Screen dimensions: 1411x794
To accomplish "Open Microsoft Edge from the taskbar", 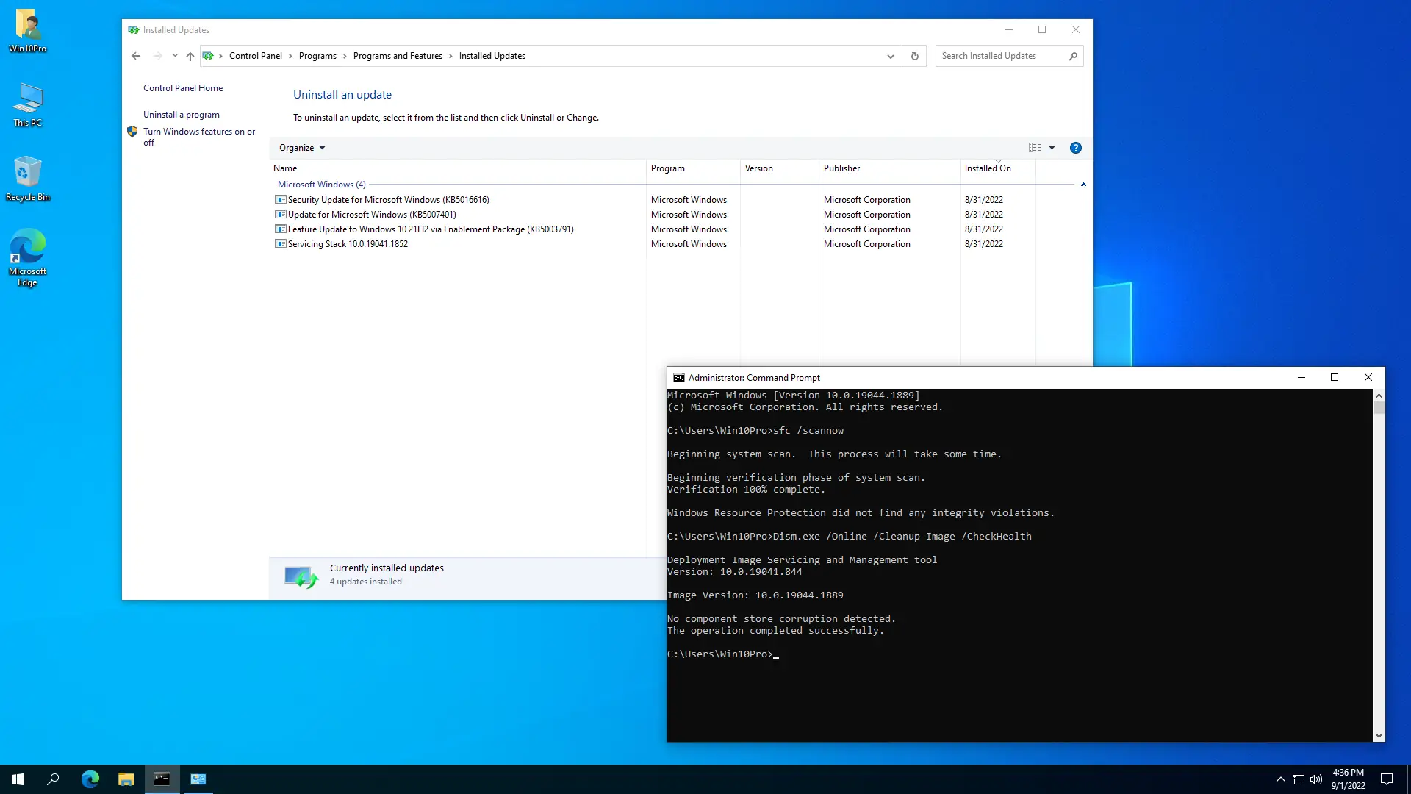I will pyautogui.click(x=90, y=779).
